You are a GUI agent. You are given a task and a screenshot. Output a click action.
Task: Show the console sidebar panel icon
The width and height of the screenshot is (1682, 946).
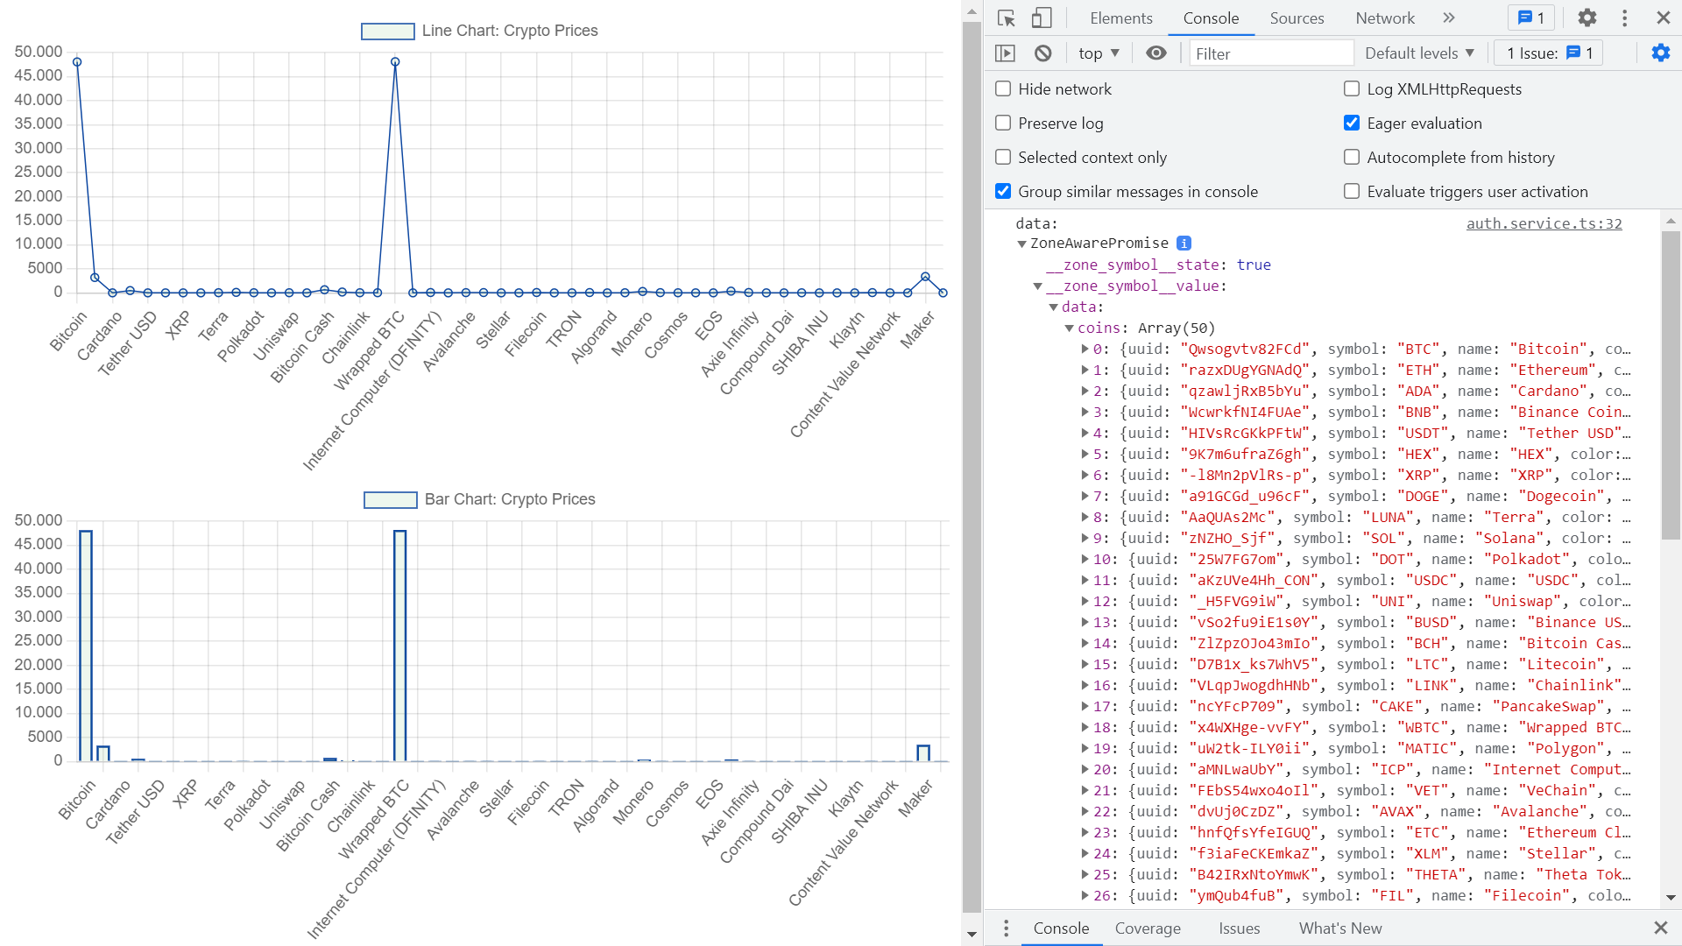click(x=1006, y=53)
